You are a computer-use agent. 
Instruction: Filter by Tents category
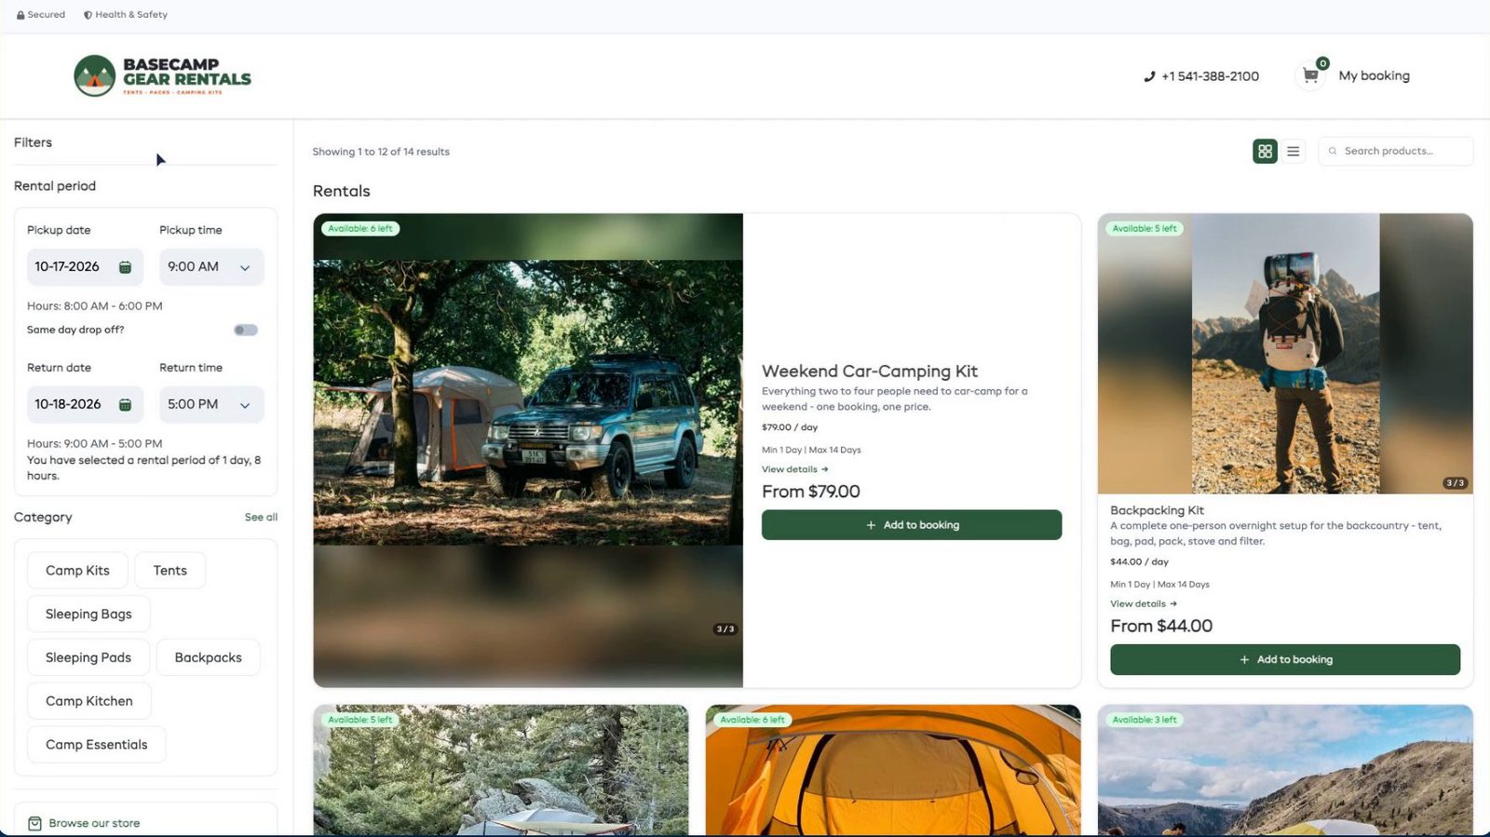click(x=170, y=571)
